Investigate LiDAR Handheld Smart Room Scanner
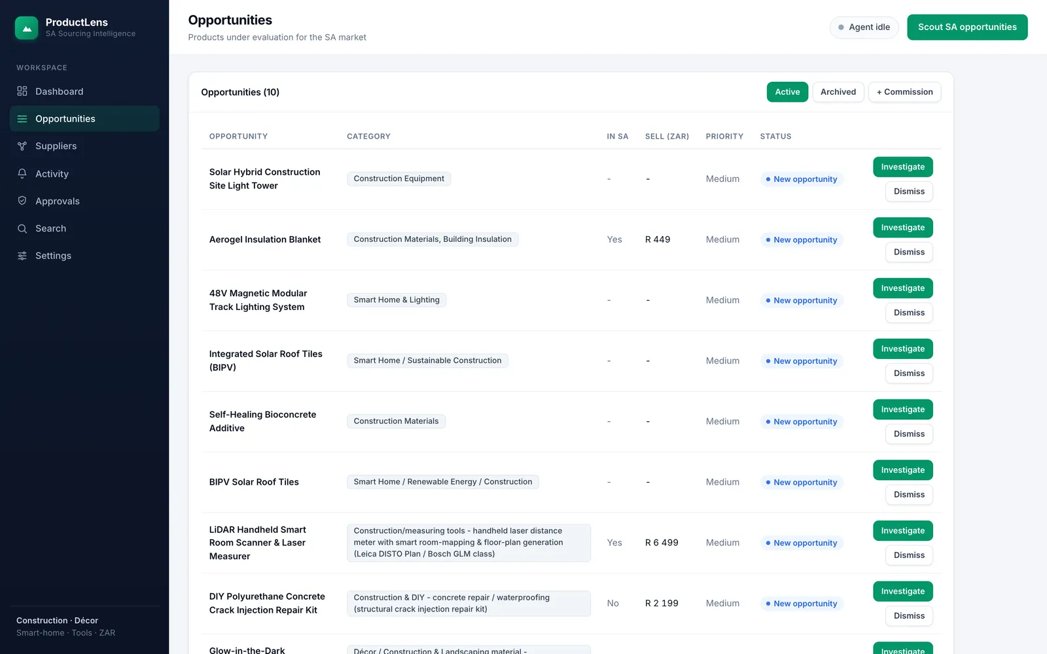The width and height of the screenshot is (1047, 654). click(x=902, y=530)
